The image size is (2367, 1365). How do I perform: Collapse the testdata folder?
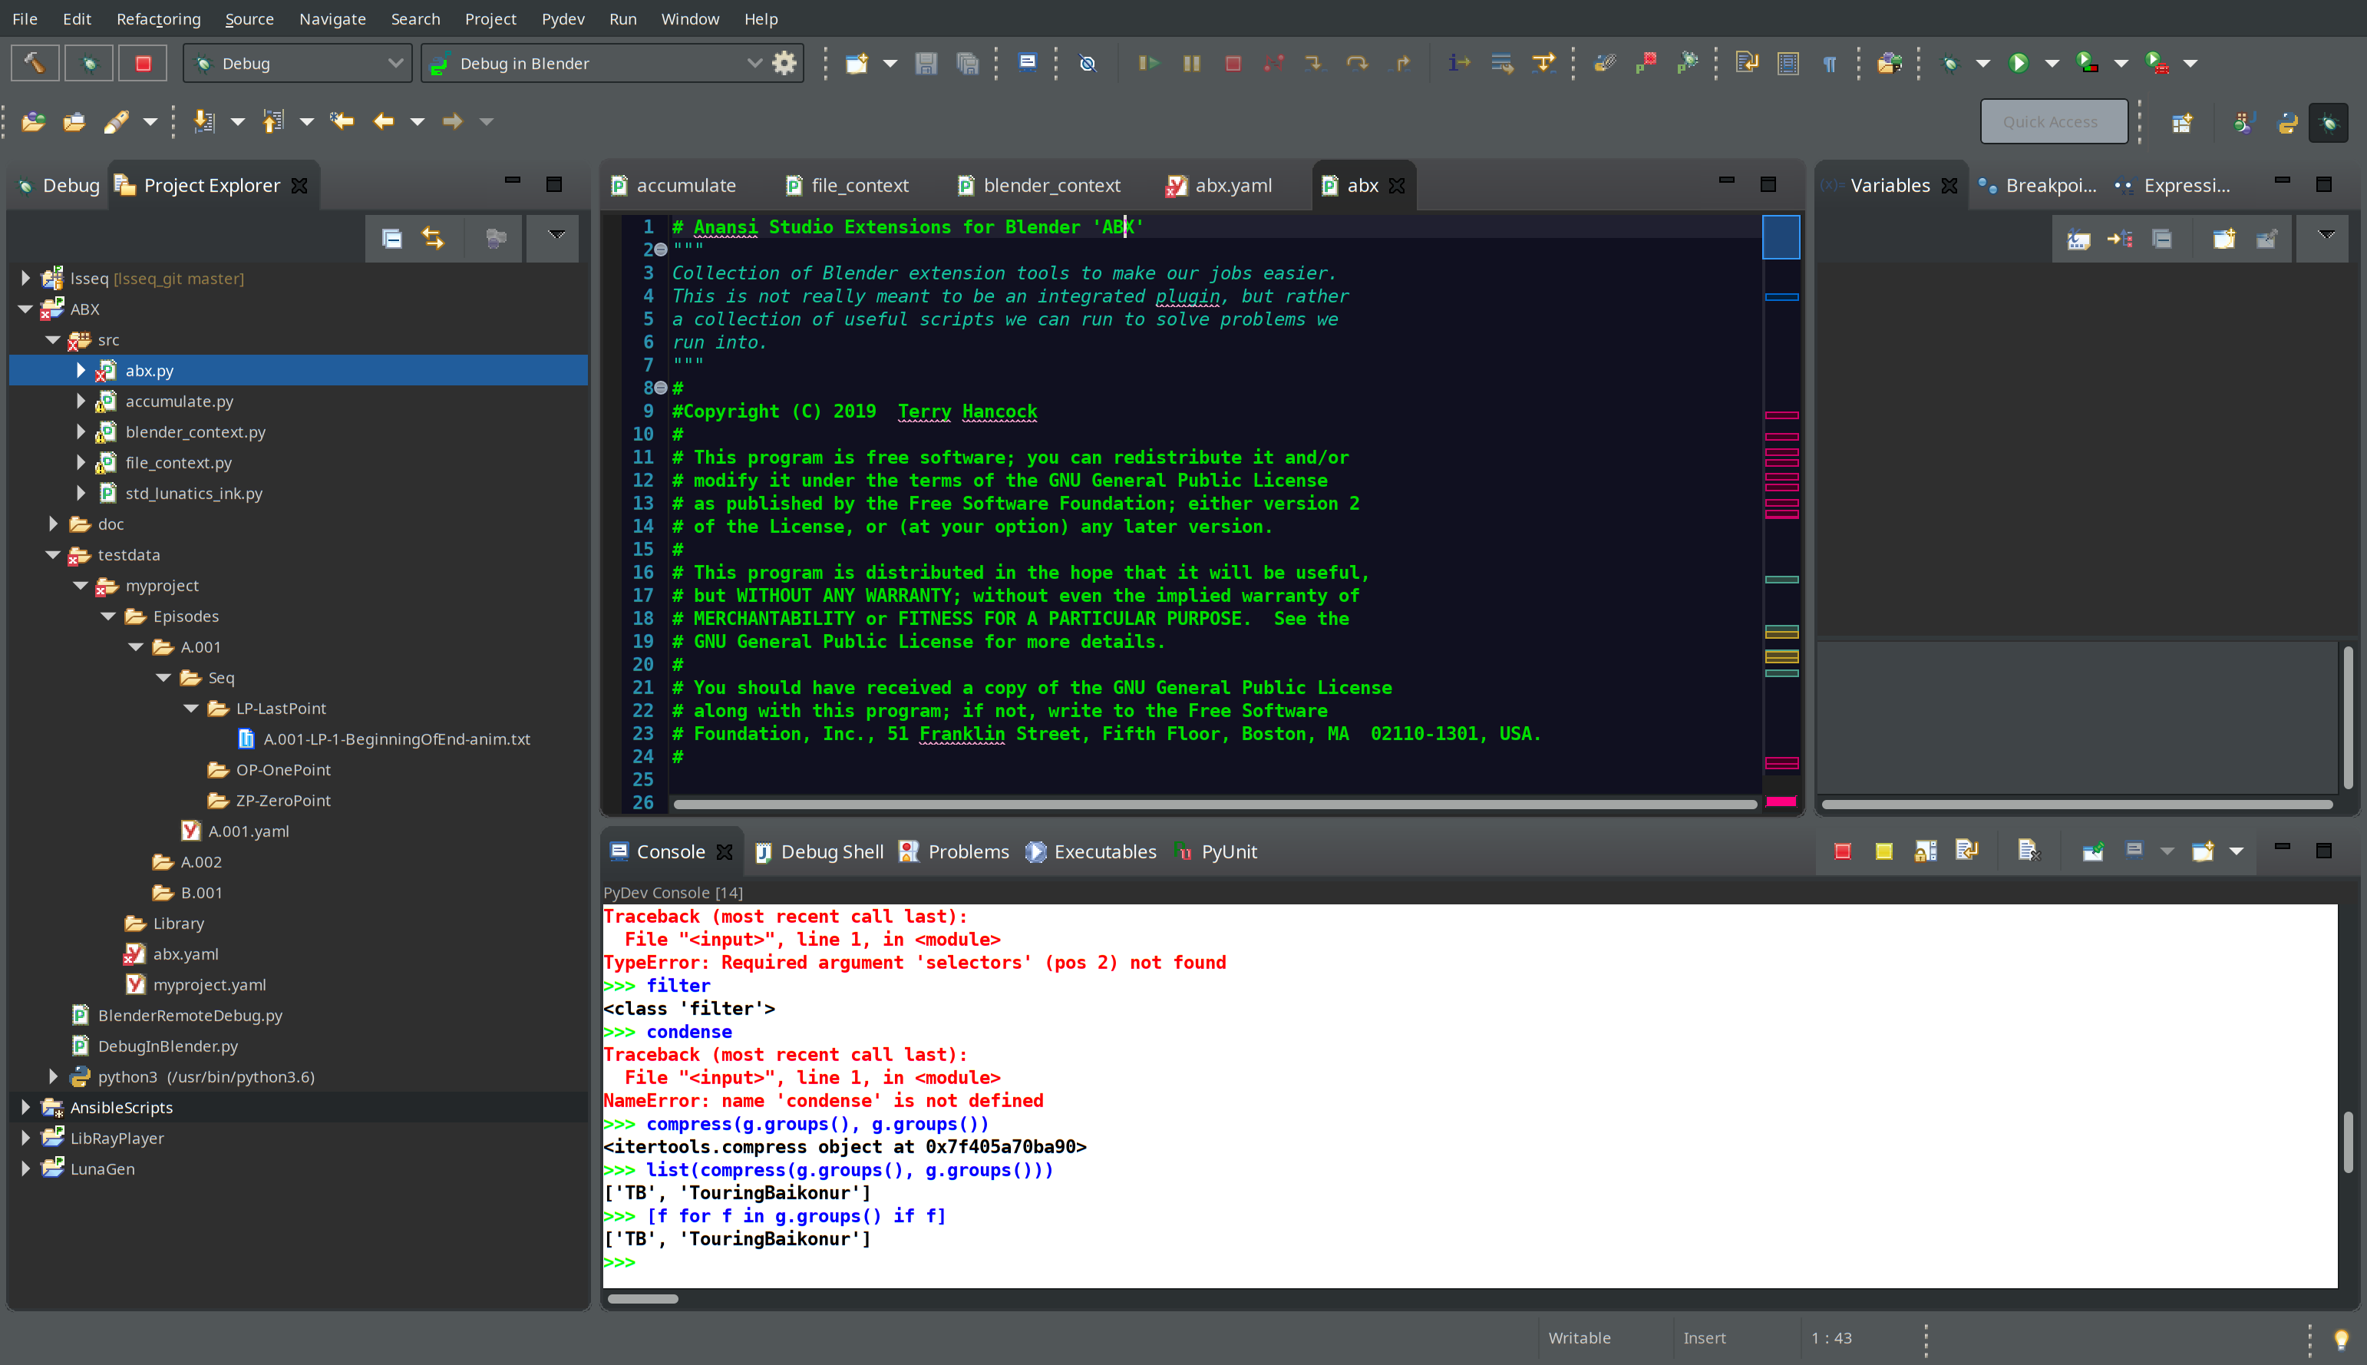[x=54, y=555]
